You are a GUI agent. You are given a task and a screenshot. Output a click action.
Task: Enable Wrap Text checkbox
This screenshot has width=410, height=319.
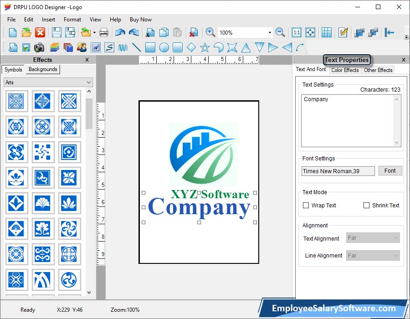306,205
